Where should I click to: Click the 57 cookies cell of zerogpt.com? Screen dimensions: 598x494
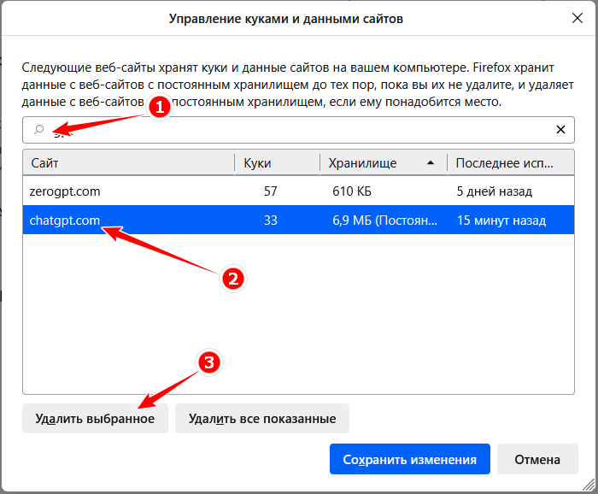[x=271, y=191]
